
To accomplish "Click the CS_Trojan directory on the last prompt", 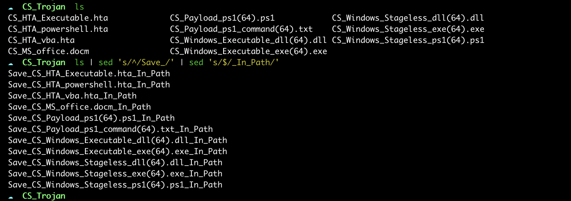I will 44,196.
